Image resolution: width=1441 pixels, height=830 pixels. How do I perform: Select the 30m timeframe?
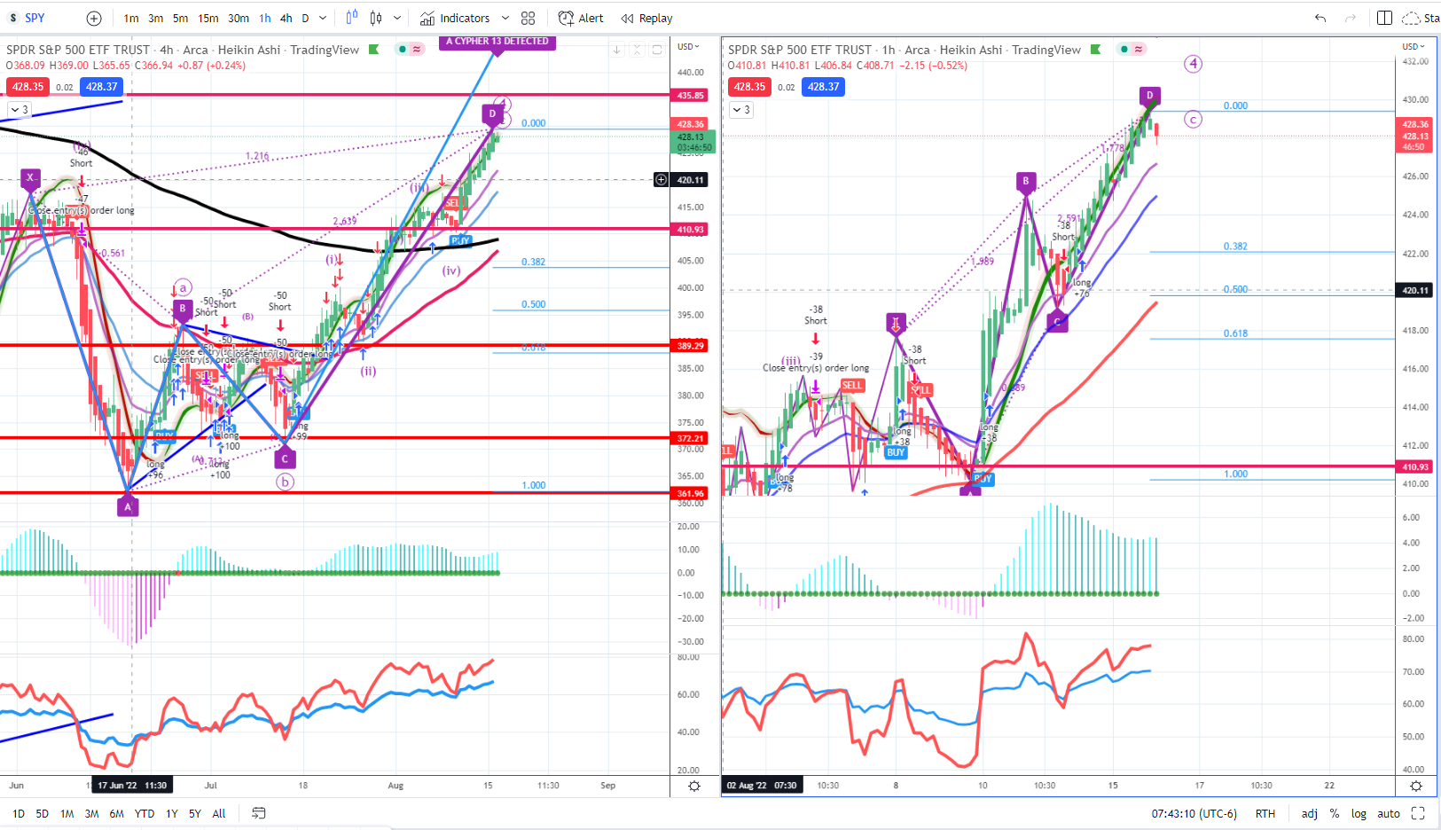click(x=239, y=18)
